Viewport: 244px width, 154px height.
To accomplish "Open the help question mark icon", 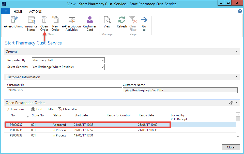I will coord(239,11).
